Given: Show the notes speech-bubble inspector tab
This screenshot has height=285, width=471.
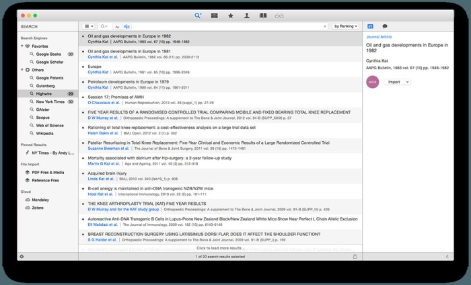Looking at the screenshot, I should [x=385, y=26].
